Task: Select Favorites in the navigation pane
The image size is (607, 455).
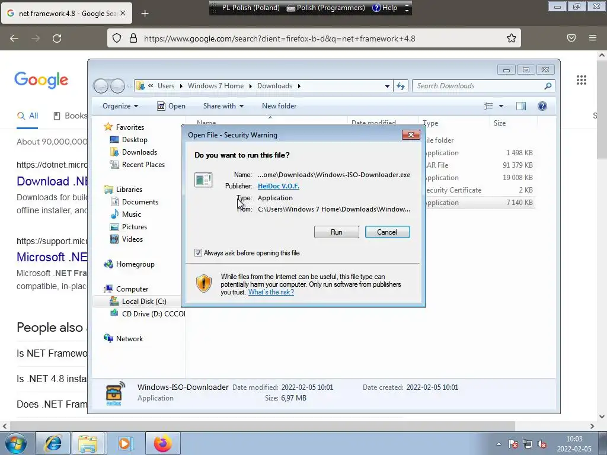Action: (130, 127)
